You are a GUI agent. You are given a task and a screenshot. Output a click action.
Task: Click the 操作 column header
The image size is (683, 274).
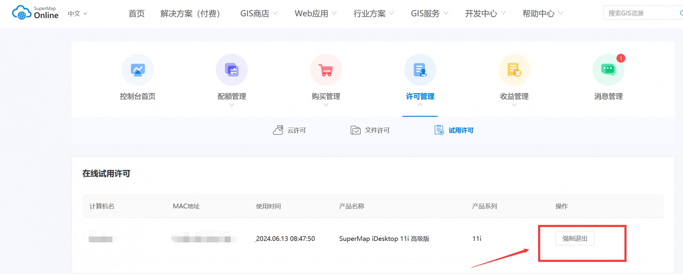pos(561,206)
